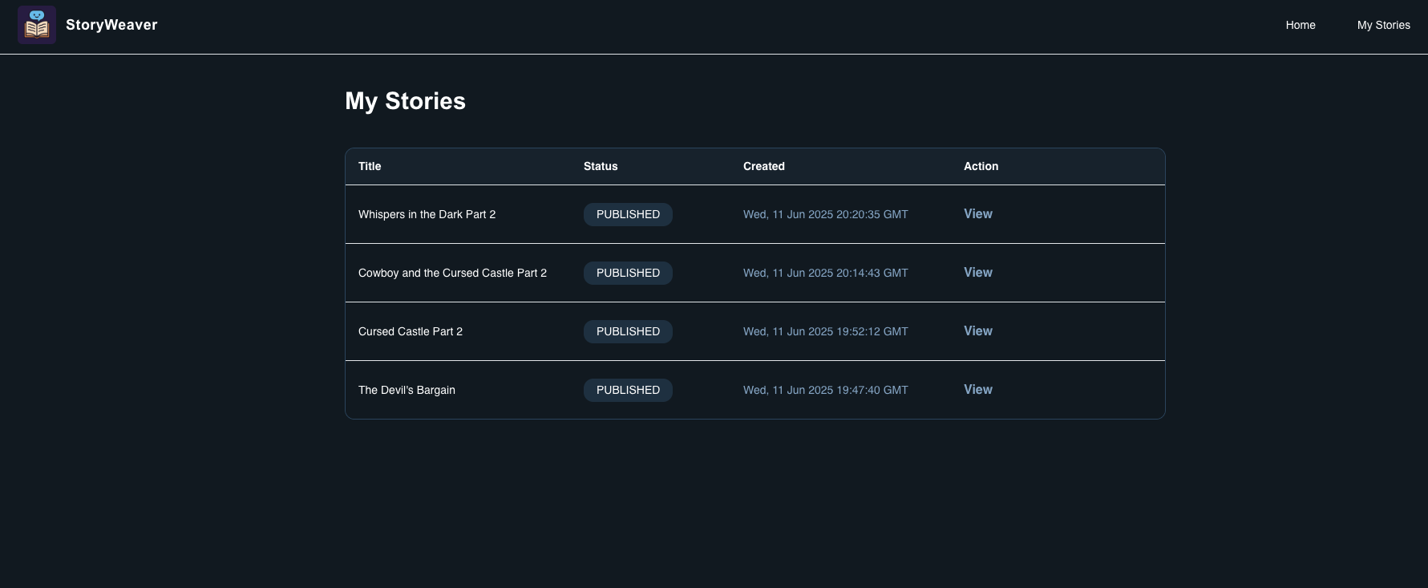Select the Home navigation link

tap(1301, 25)
